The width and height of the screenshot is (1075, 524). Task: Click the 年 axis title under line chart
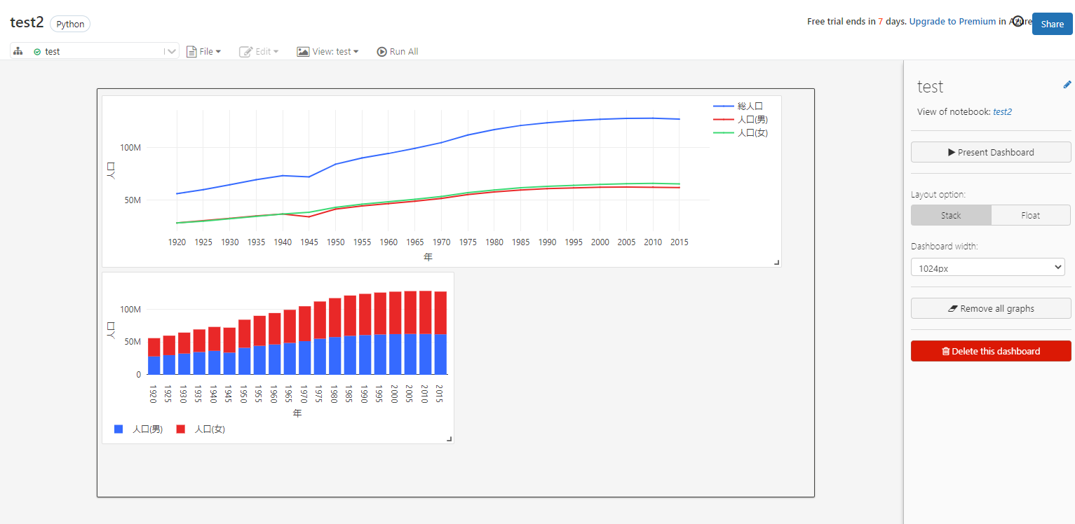pos(428,257)
